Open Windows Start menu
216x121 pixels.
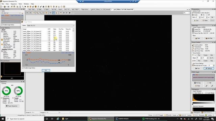[3, 119]
